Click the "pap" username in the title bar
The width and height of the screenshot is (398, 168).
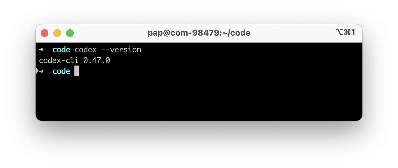(154, 33)
